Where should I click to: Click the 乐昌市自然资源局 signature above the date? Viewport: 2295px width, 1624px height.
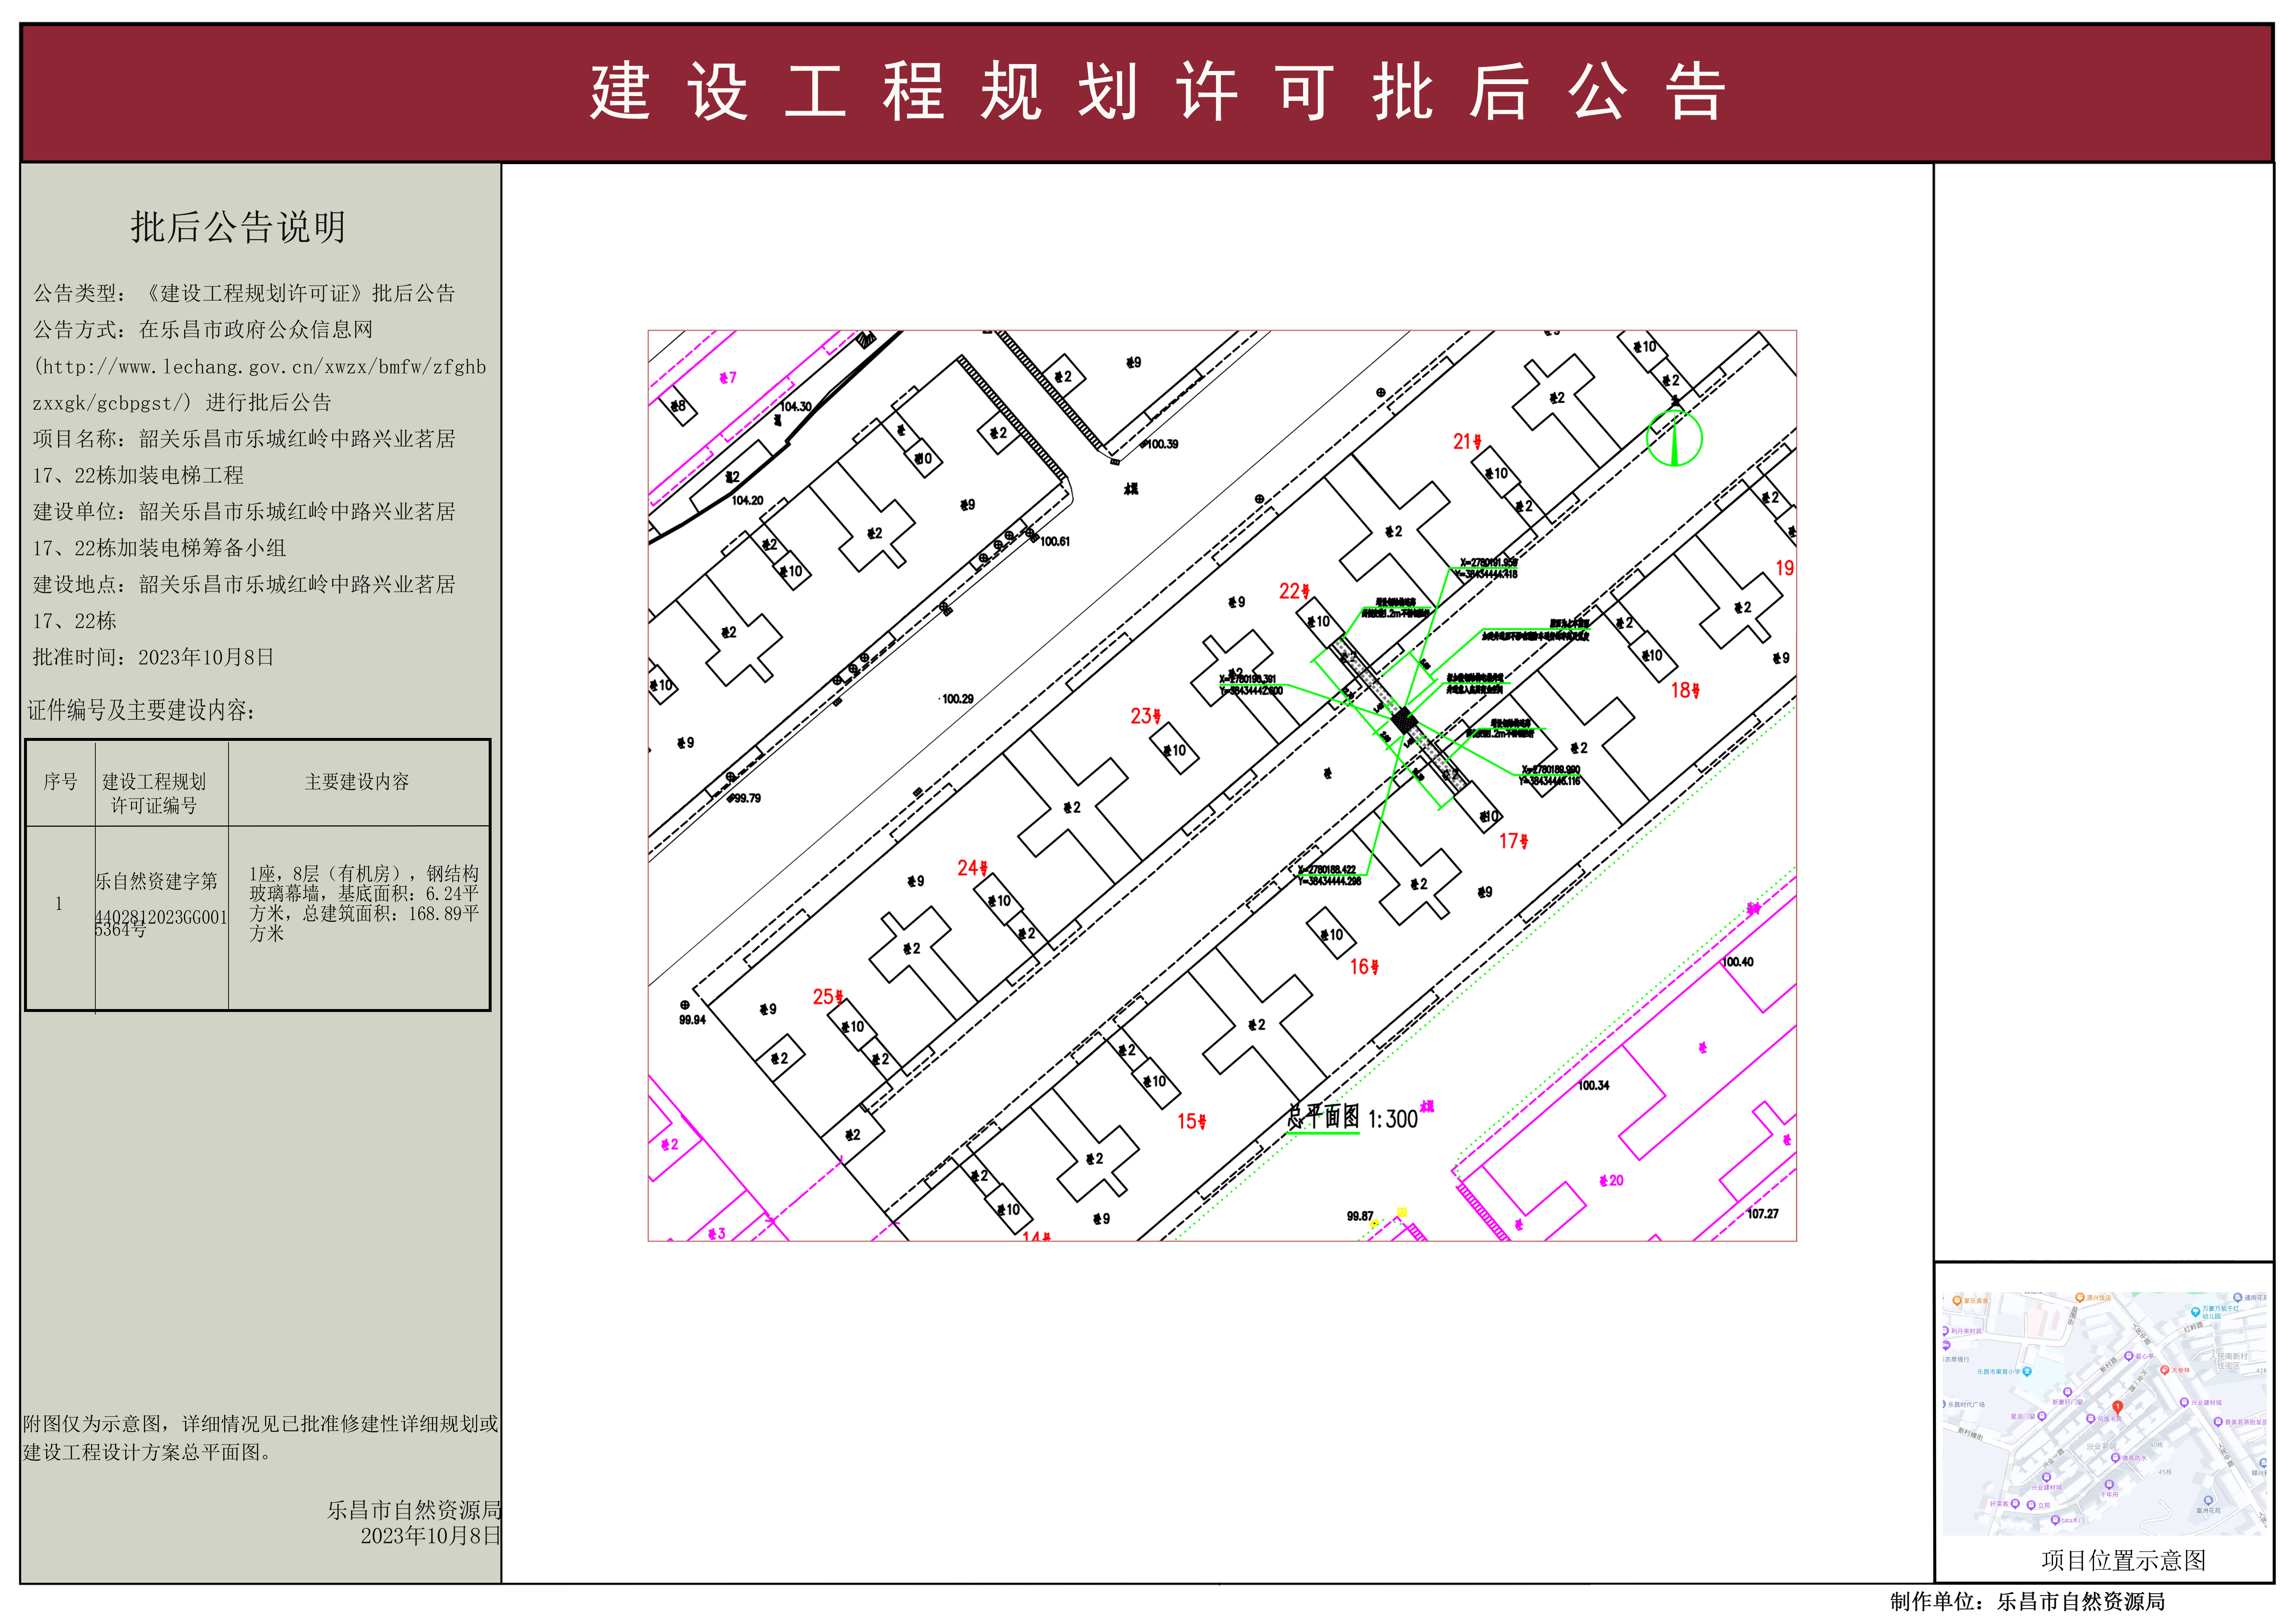tap(414, 1510)
